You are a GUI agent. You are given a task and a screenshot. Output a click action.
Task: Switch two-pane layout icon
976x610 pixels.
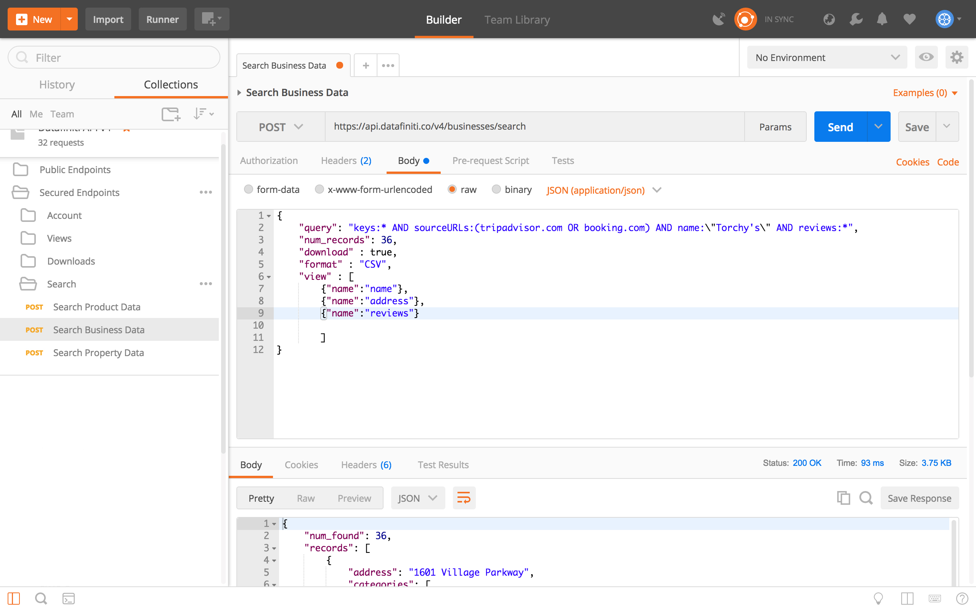(x=907, y=599)
